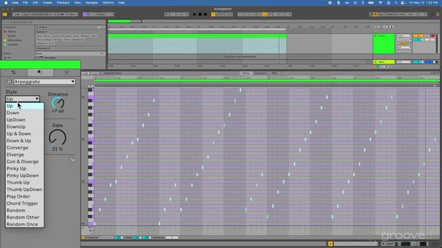The image size is (442, 248).
Task: Toggle the orange track activator on Synth track
Action: (418, 36)
